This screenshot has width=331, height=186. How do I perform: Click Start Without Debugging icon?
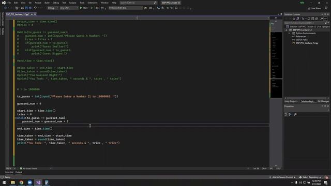coord(92,8)
